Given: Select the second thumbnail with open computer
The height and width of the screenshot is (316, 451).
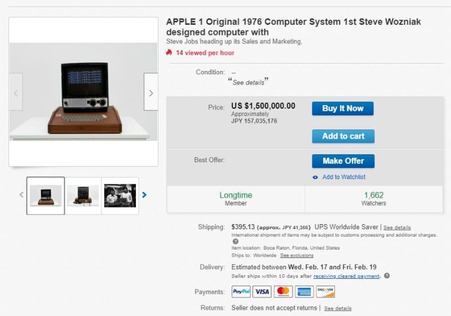Looking at the screenshot, I should point(83,195).
